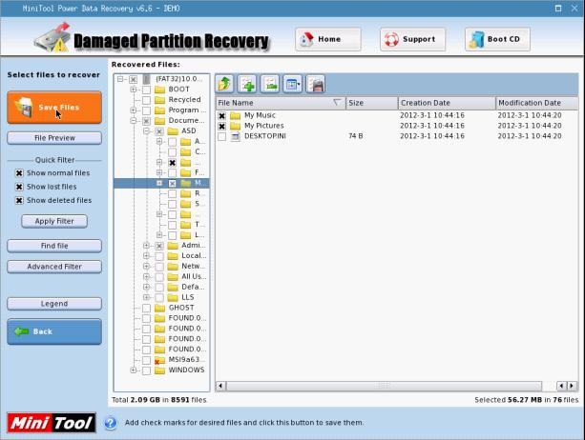Click the File Name column header
The image size is (585, 440).
281,103
